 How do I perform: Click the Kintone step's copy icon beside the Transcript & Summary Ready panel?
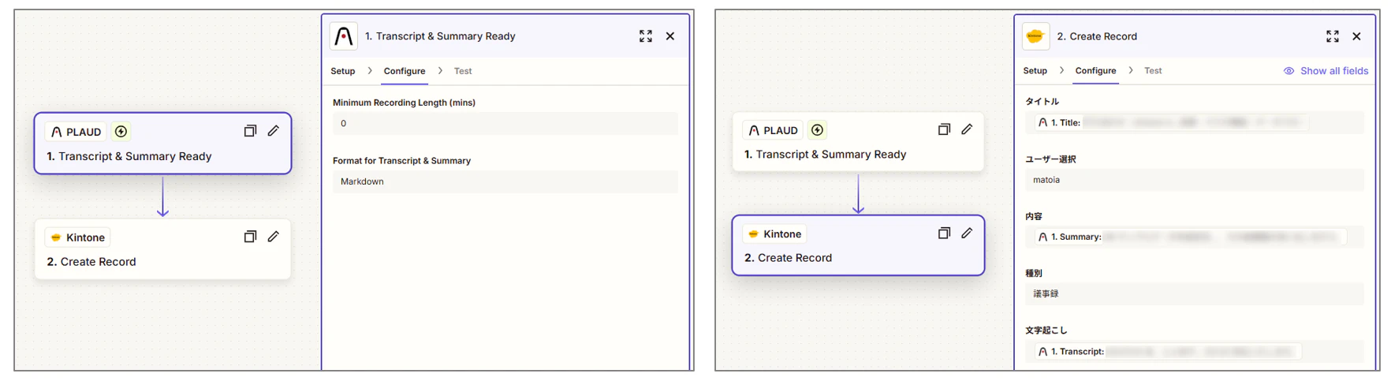click(x=250, y=237)
